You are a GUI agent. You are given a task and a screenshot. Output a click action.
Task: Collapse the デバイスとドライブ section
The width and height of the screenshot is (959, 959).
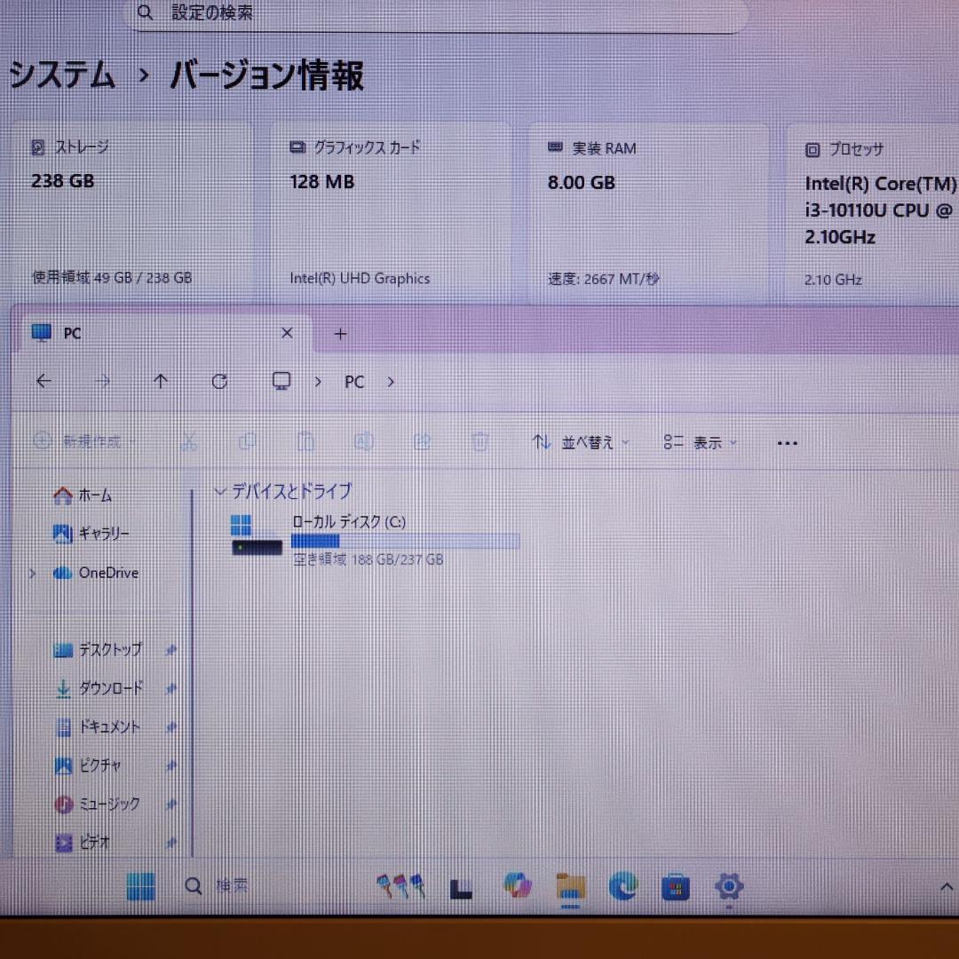(219, 491)
